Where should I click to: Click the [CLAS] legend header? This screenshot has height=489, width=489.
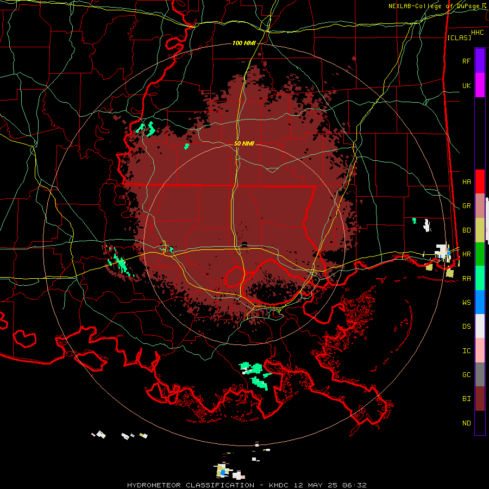click(x=459, y=37)
